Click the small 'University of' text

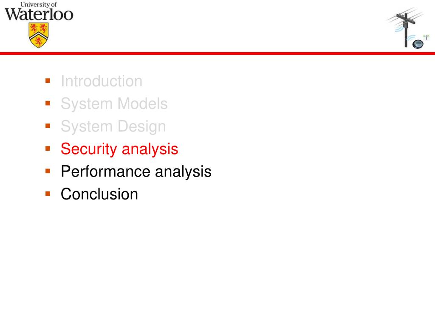[x=39, y=4]
